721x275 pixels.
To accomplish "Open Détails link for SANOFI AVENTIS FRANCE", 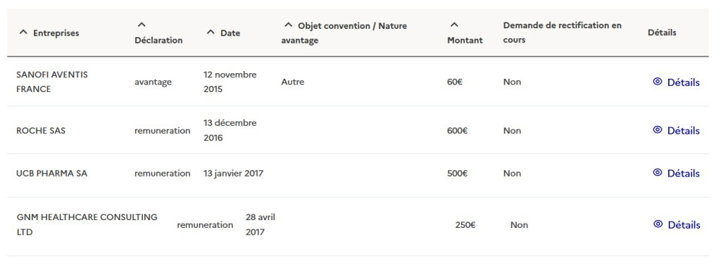I will tap(677, 82).
